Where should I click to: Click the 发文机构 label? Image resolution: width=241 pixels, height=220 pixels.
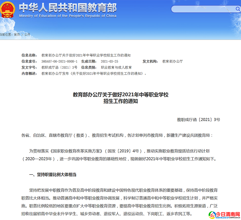click(150, 61)
